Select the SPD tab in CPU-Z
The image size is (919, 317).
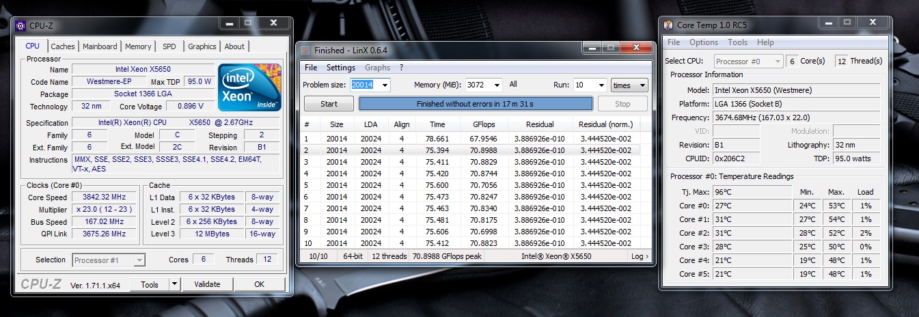[169, 46]
